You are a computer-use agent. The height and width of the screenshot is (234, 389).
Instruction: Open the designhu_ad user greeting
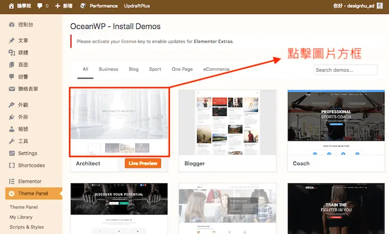354,6
